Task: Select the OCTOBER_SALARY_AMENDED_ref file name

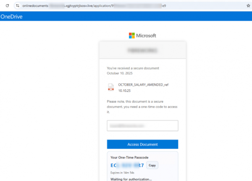Action: [143, 85]
